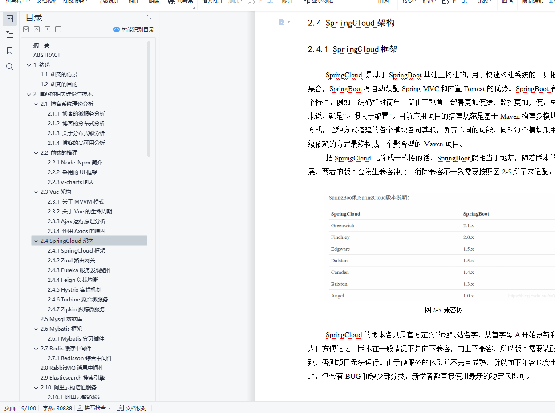Click the minus box icon in outline toolbar
The width and height of the screenshot is (555, 413).
coord(58,29)
